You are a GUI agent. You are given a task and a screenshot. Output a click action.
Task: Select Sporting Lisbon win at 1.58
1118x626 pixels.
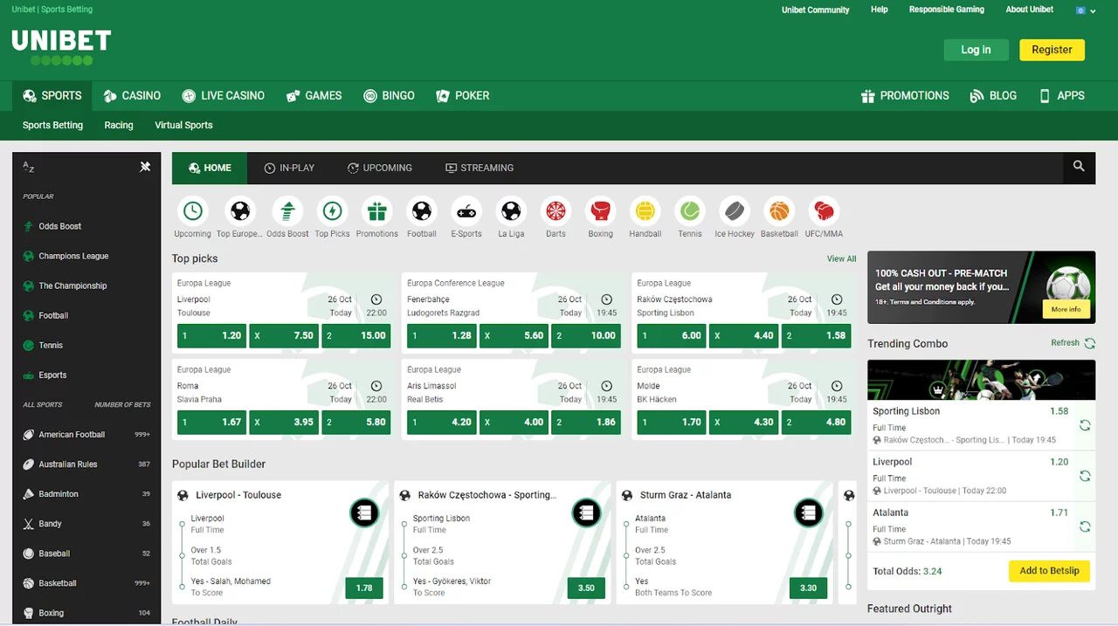pos(816,335)
